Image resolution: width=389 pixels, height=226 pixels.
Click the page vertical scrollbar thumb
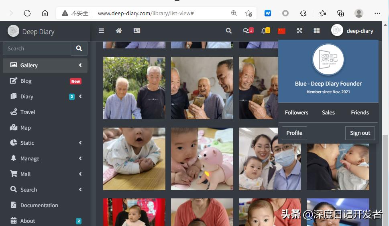385,180
